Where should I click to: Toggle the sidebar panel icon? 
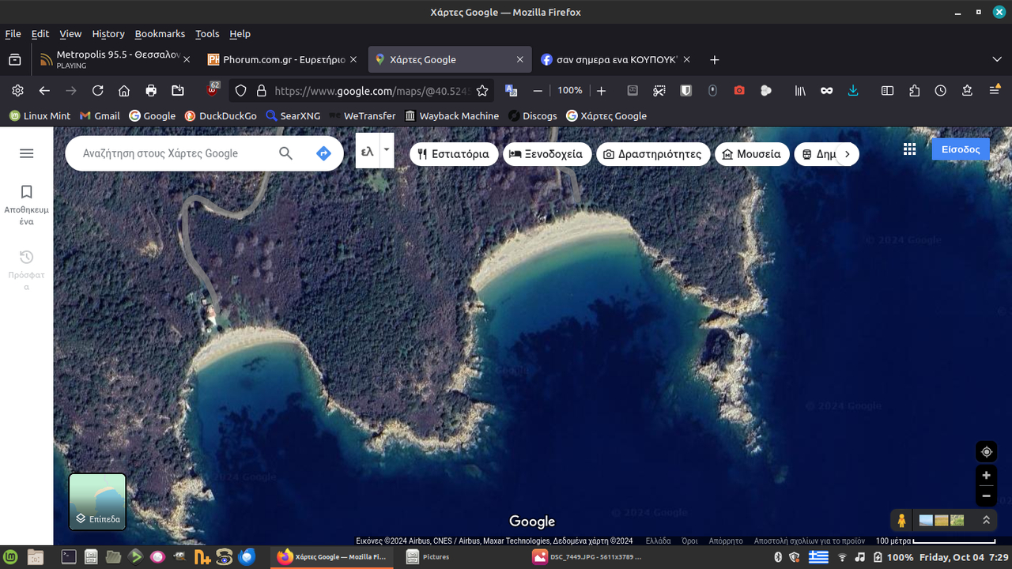887,91
